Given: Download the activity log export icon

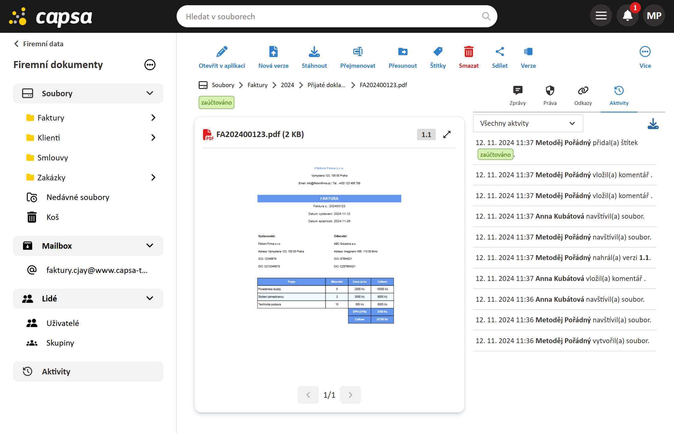Looking at the screenshot, I should click(653, 124).
